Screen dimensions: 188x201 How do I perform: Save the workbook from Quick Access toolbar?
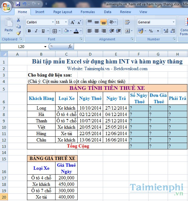coord(18,4)
